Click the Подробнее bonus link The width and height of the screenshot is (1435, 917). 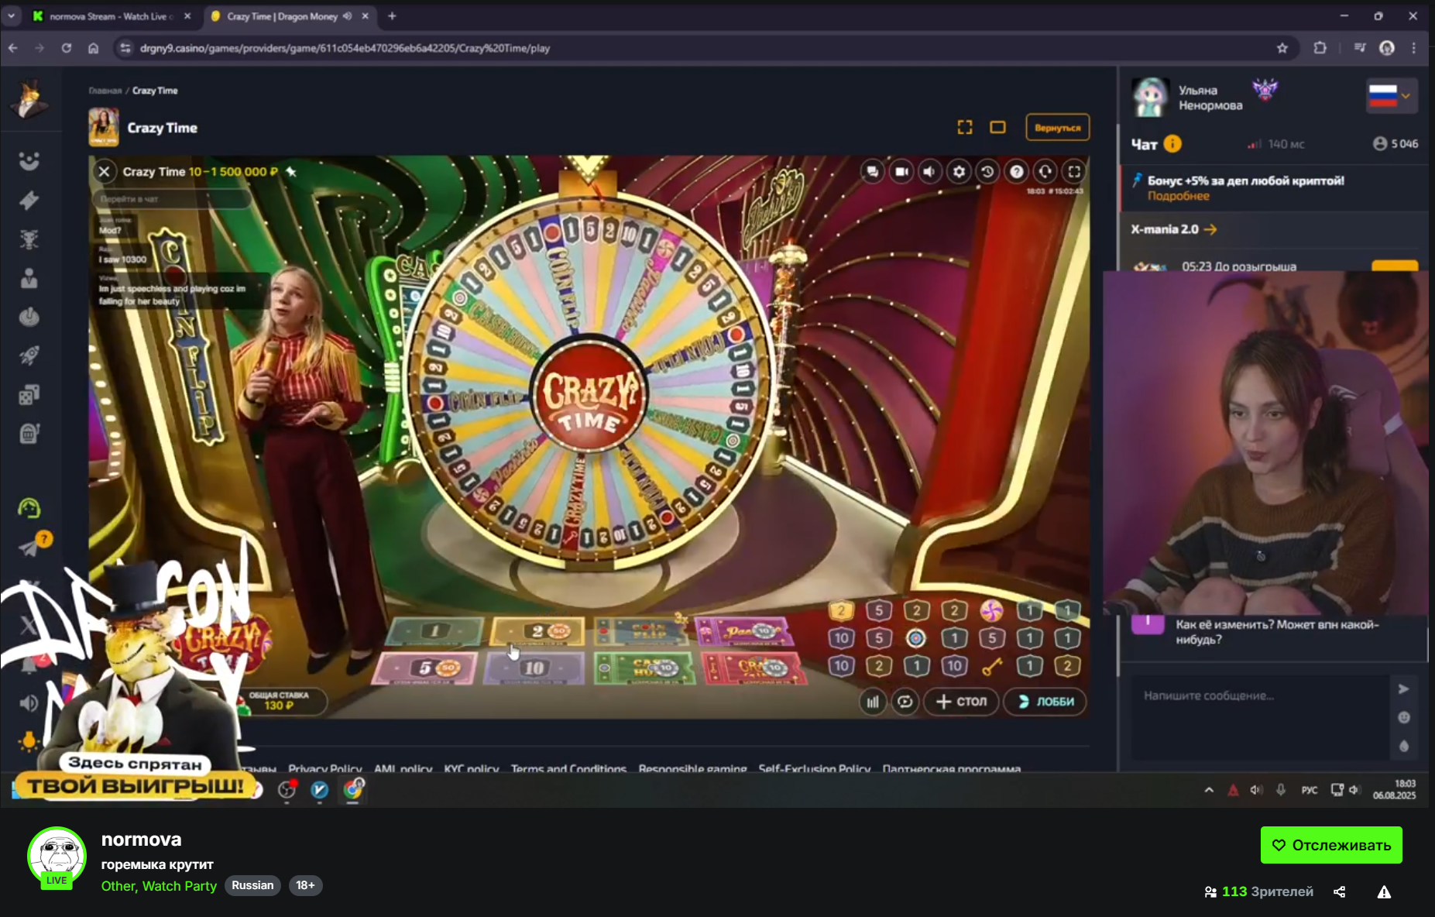[x=1178, y=196]
